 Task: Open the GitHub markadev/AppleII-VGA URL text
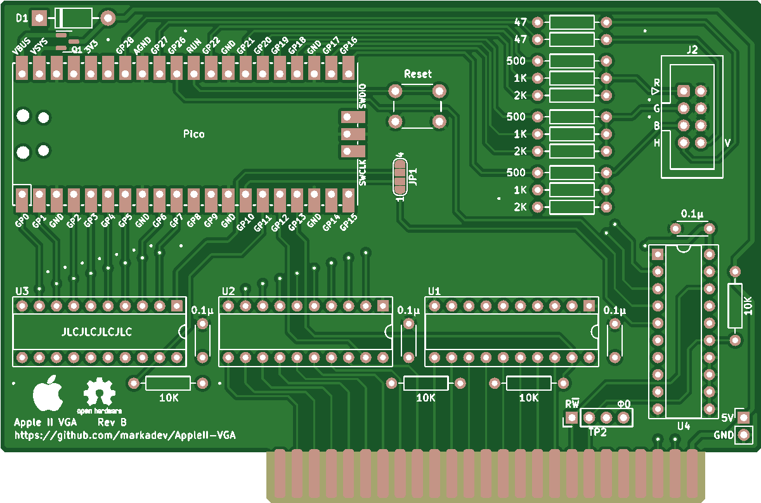point(124,435)
